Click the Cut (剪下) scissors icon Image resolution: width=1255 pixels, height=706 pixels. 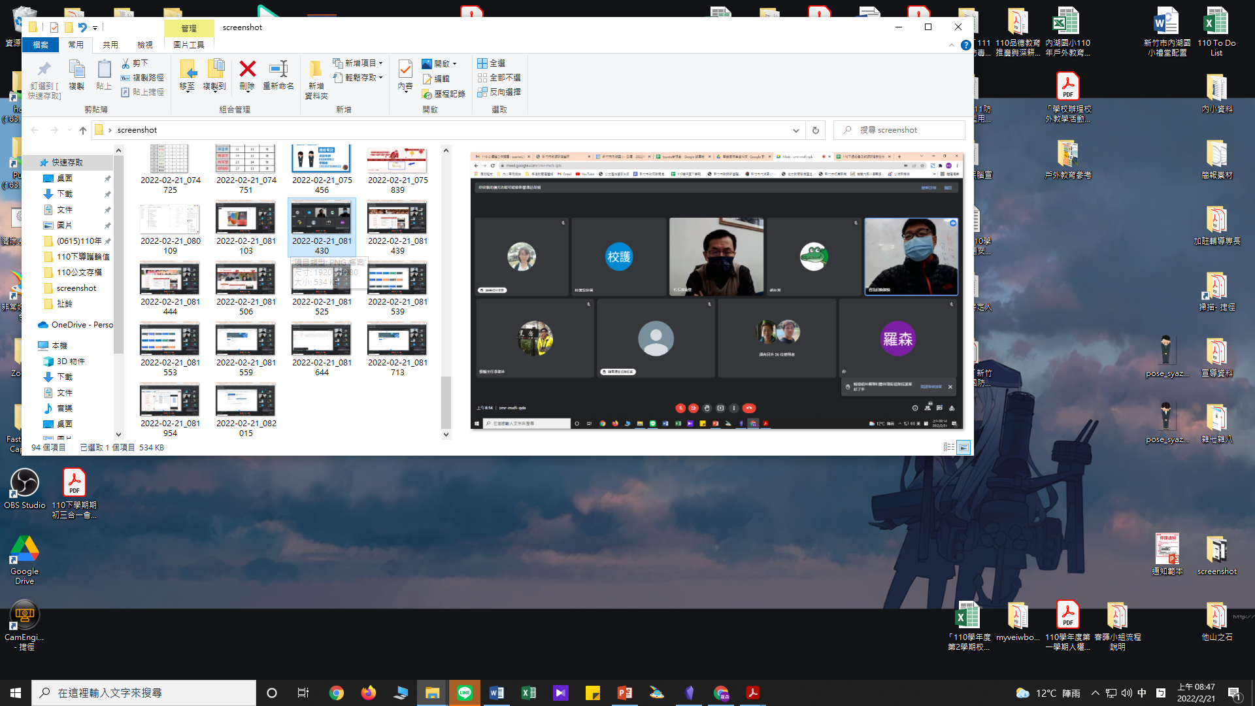[125, 63]
